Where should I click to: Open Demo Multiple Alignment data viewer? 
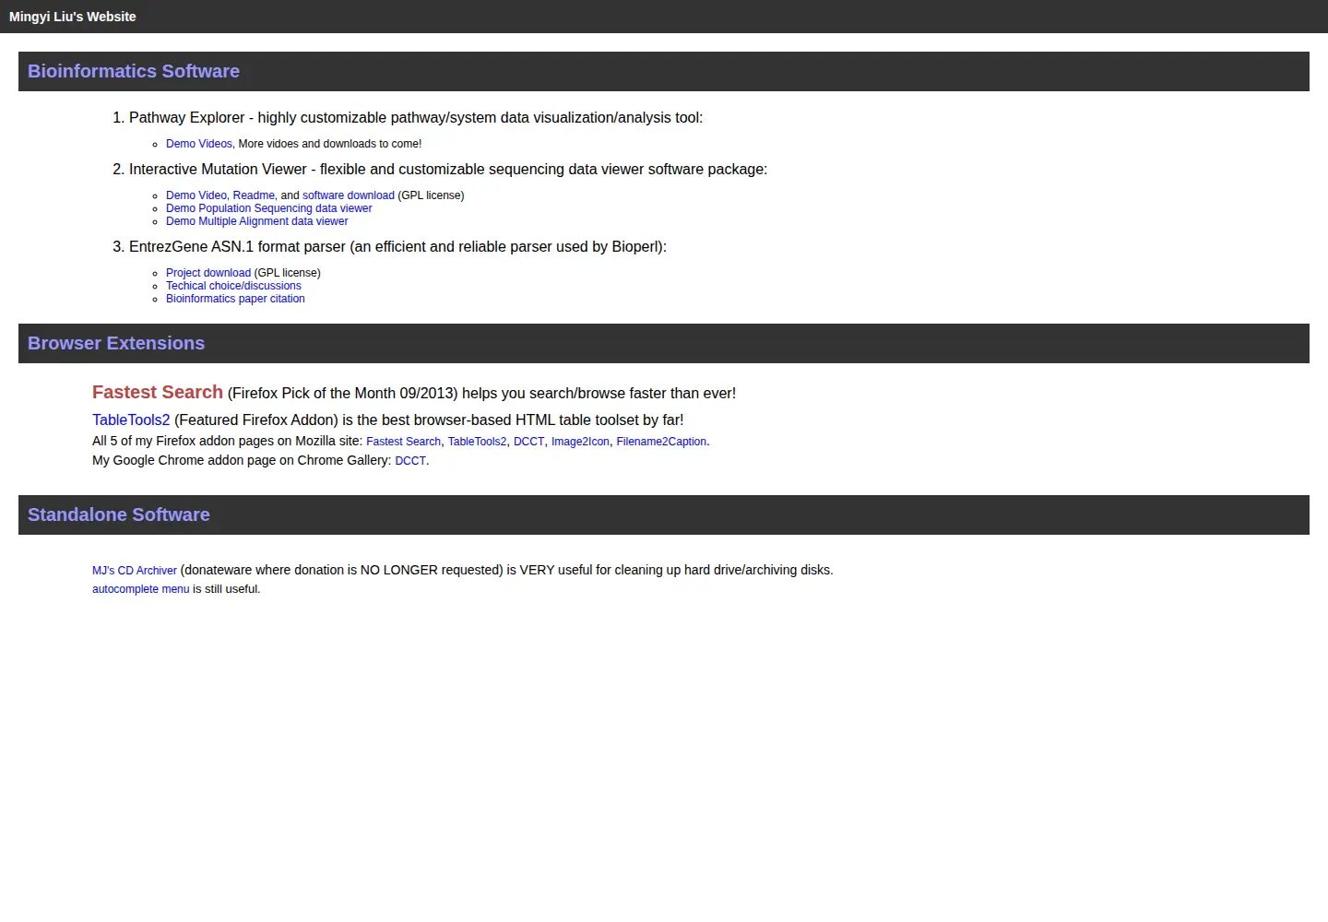[x=256, y=221]
